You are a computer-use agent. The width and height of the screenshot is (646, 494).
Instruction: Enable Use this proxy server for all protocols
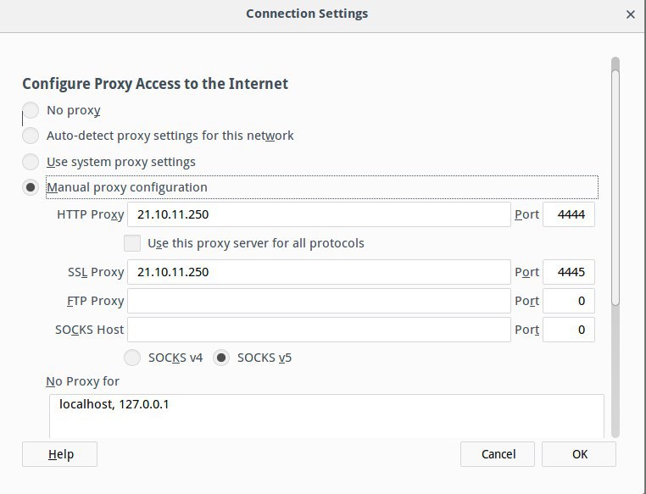click(132, 243)
